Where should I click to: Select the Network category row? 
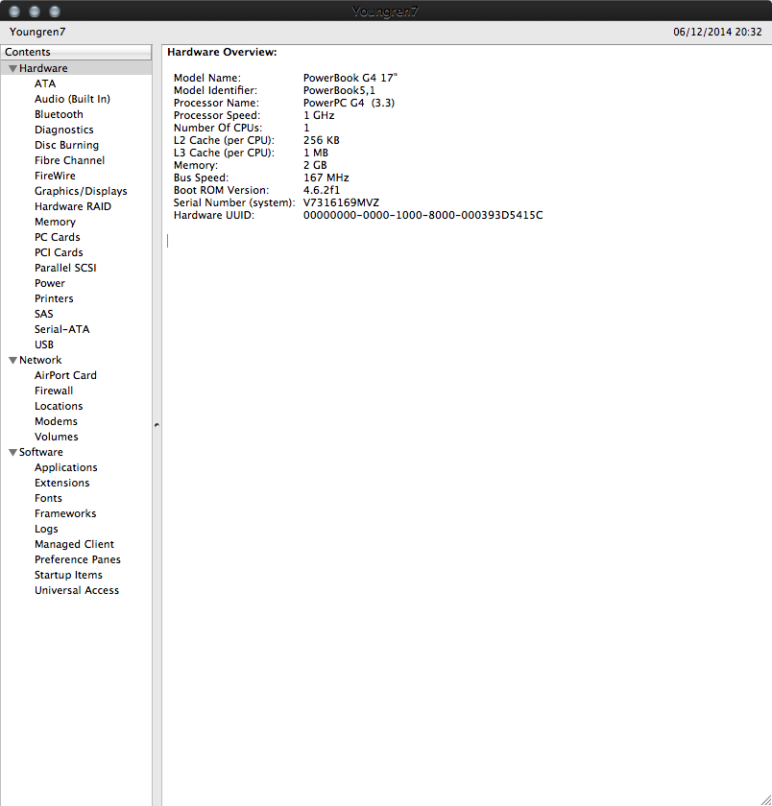[76, 361]
